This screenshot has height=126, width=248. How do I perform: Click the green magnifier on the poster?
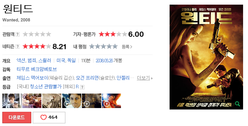[237, 104]
